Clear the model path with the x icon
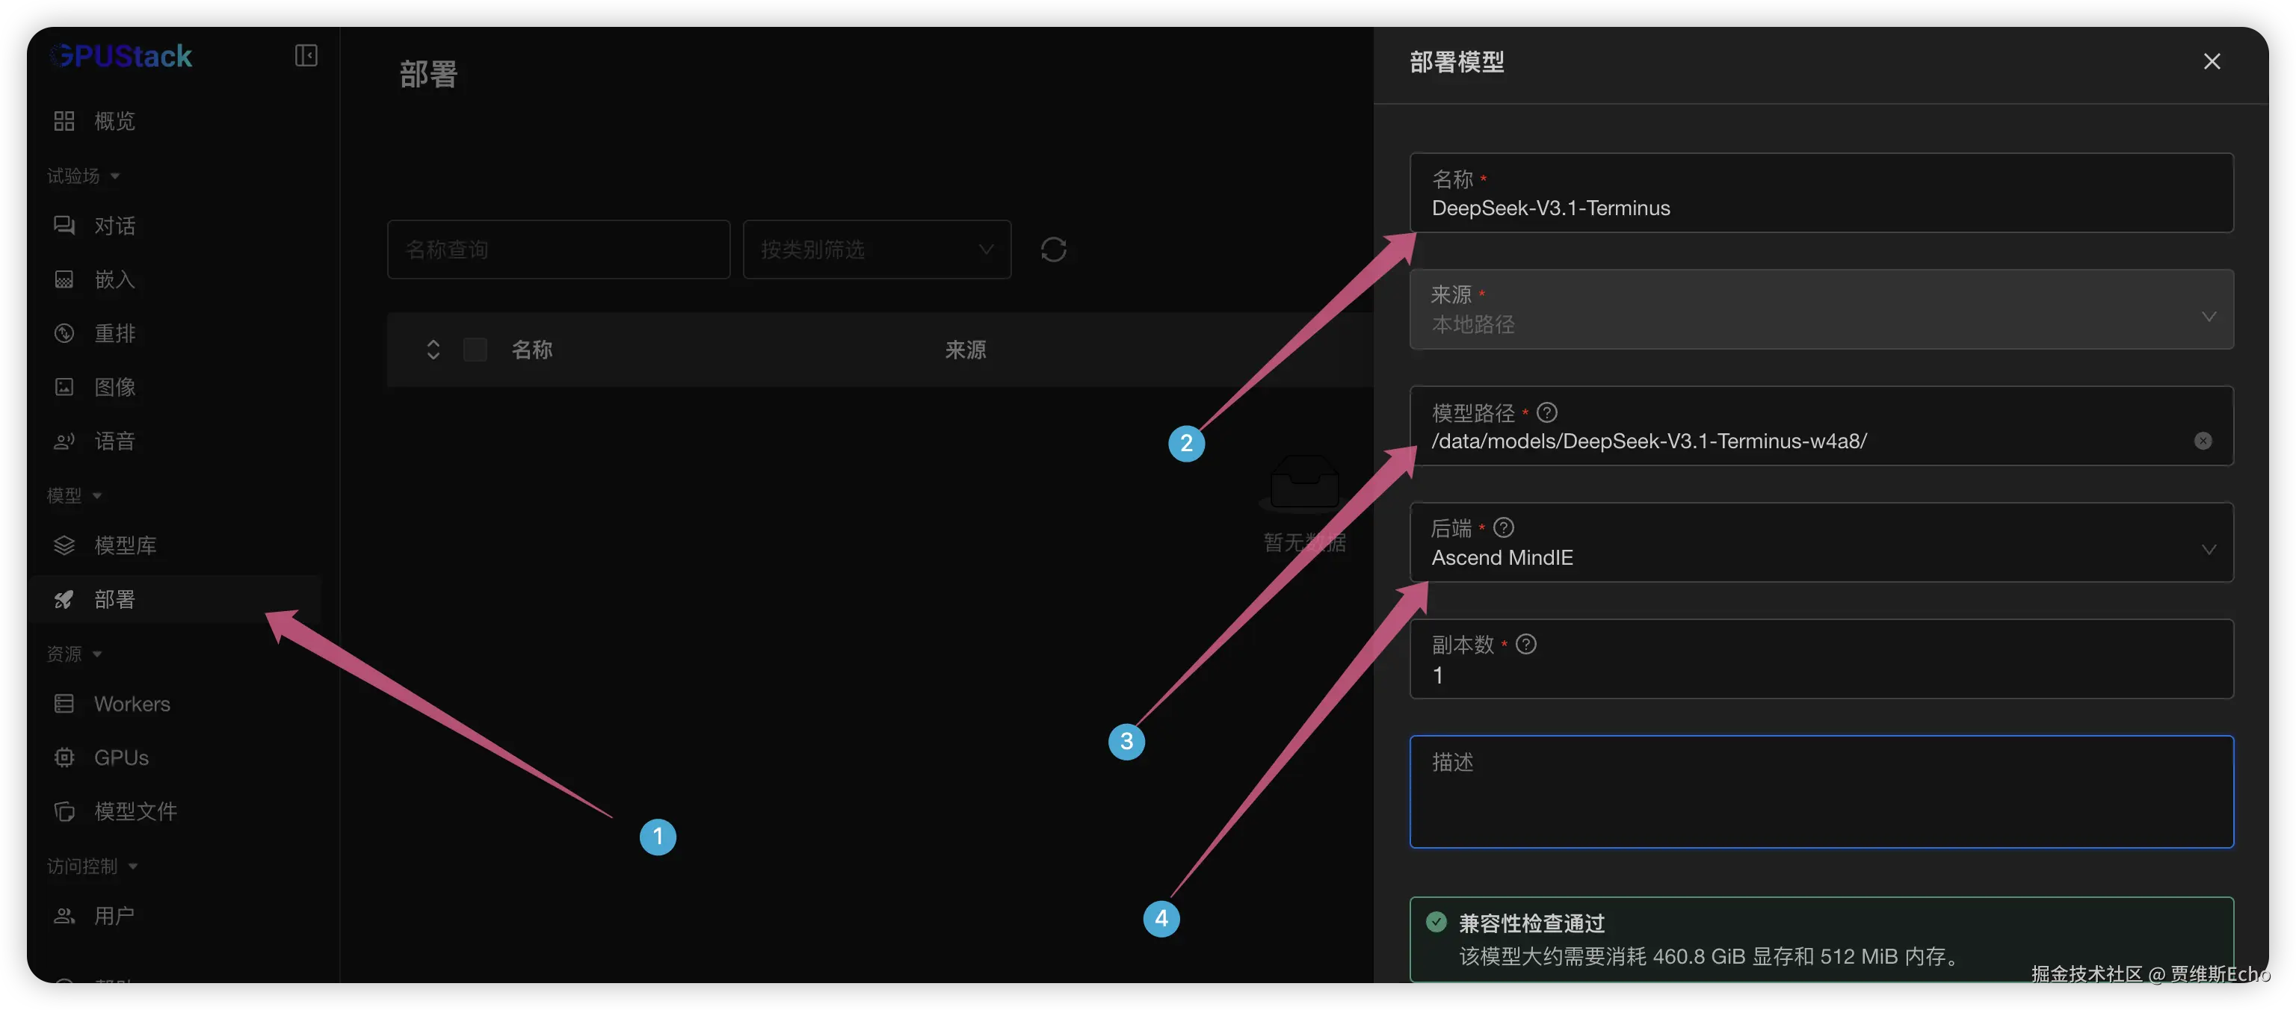The height and width of the screenshot is (1010, 2296). click(x=2203, y=441)
